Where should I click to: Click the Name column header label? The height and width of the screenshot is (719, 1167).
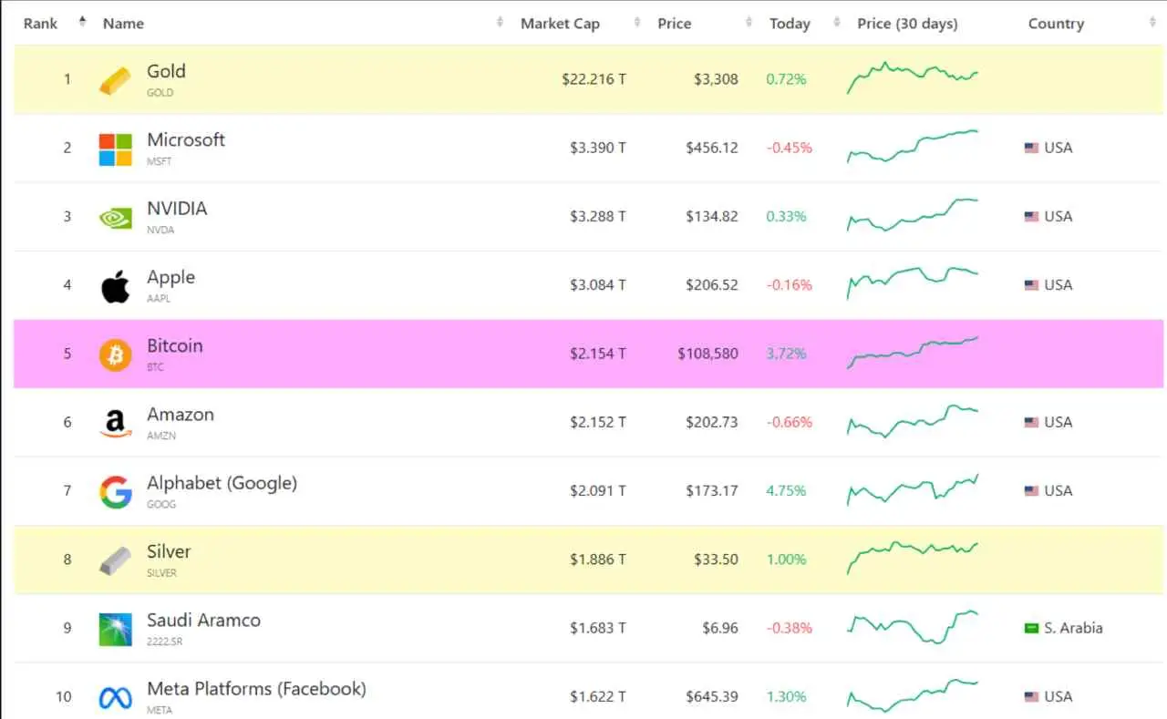click(x=123, y=24)
